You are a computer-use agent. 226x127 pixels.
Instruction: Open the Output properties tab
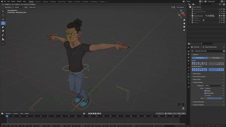coord(188,54)
